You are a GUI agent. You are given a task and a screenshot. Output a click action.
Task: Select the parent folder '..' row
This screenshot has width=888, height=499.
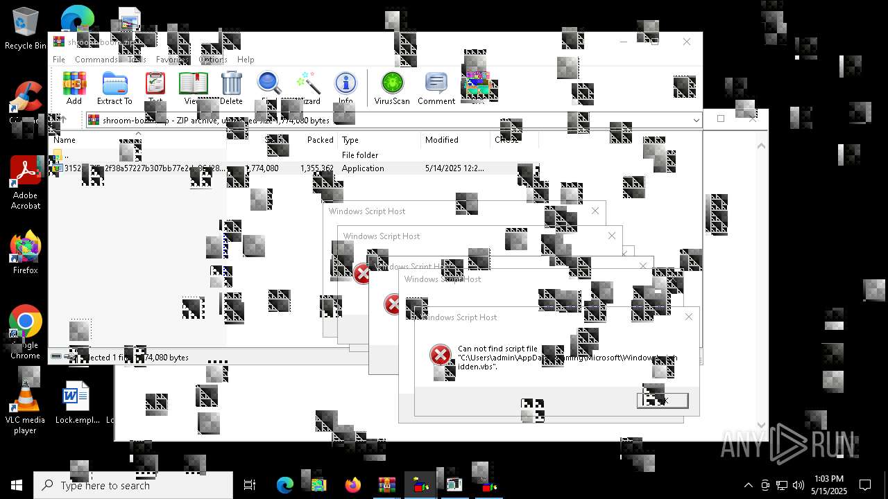(293, 155)
